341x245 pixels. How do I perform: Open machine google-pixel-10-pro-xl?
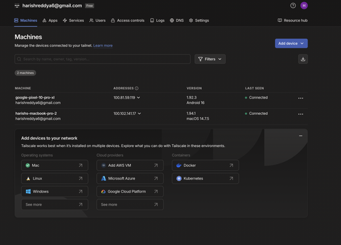[x=35, y=97]
